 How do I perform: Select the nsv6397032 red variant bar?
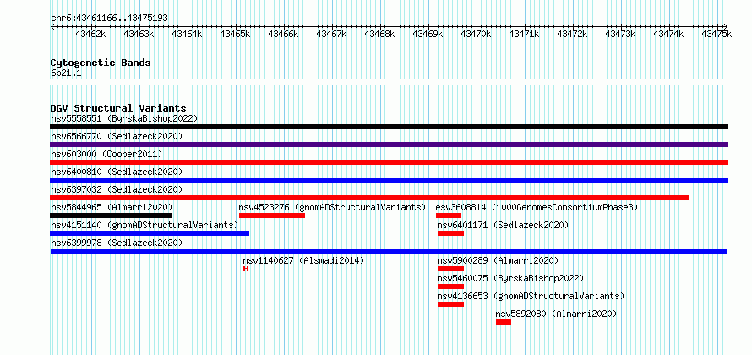pos(369,198)
